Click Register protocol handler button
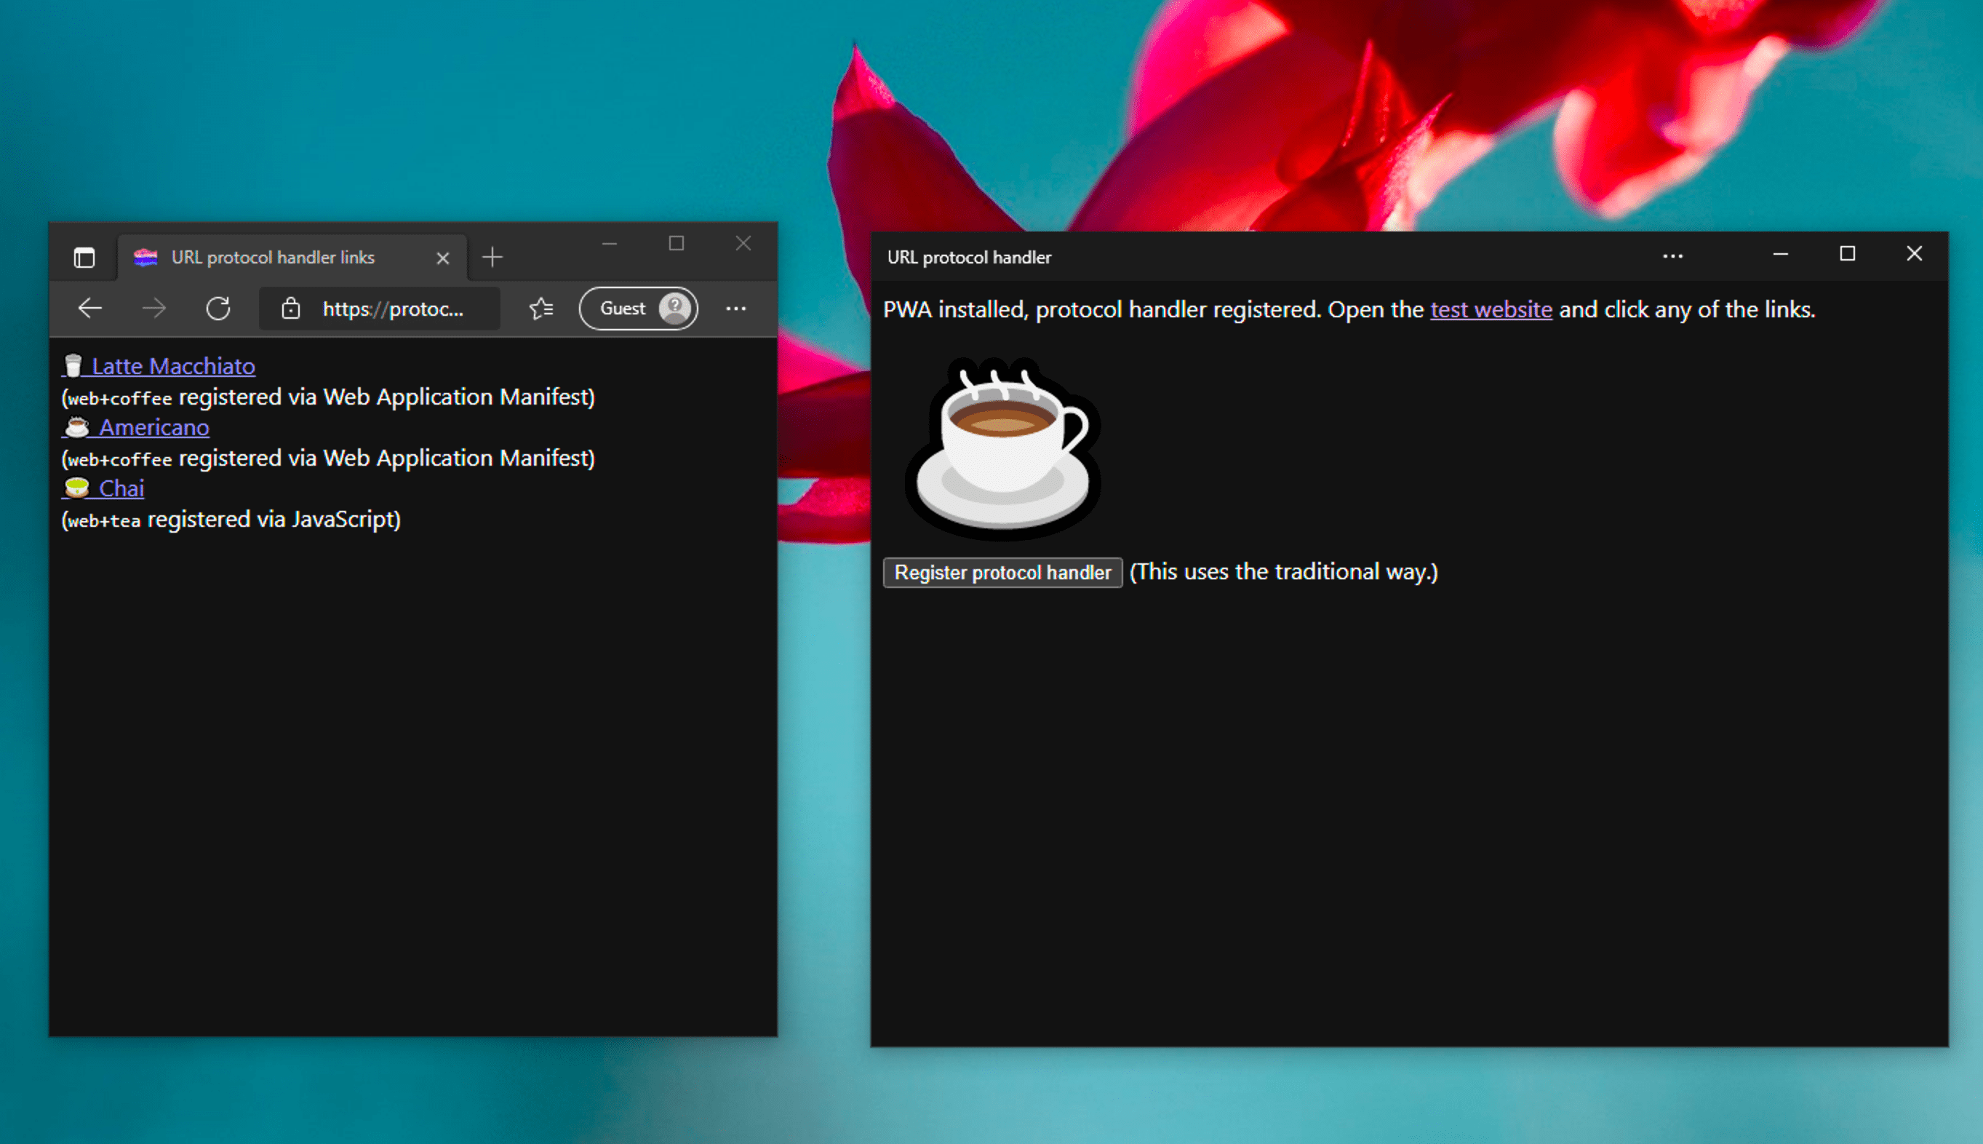1983x1144 pixels. point(1004,571)
